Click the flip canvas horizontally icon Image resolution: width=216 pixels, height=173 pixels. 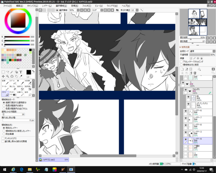coord(117,10)
